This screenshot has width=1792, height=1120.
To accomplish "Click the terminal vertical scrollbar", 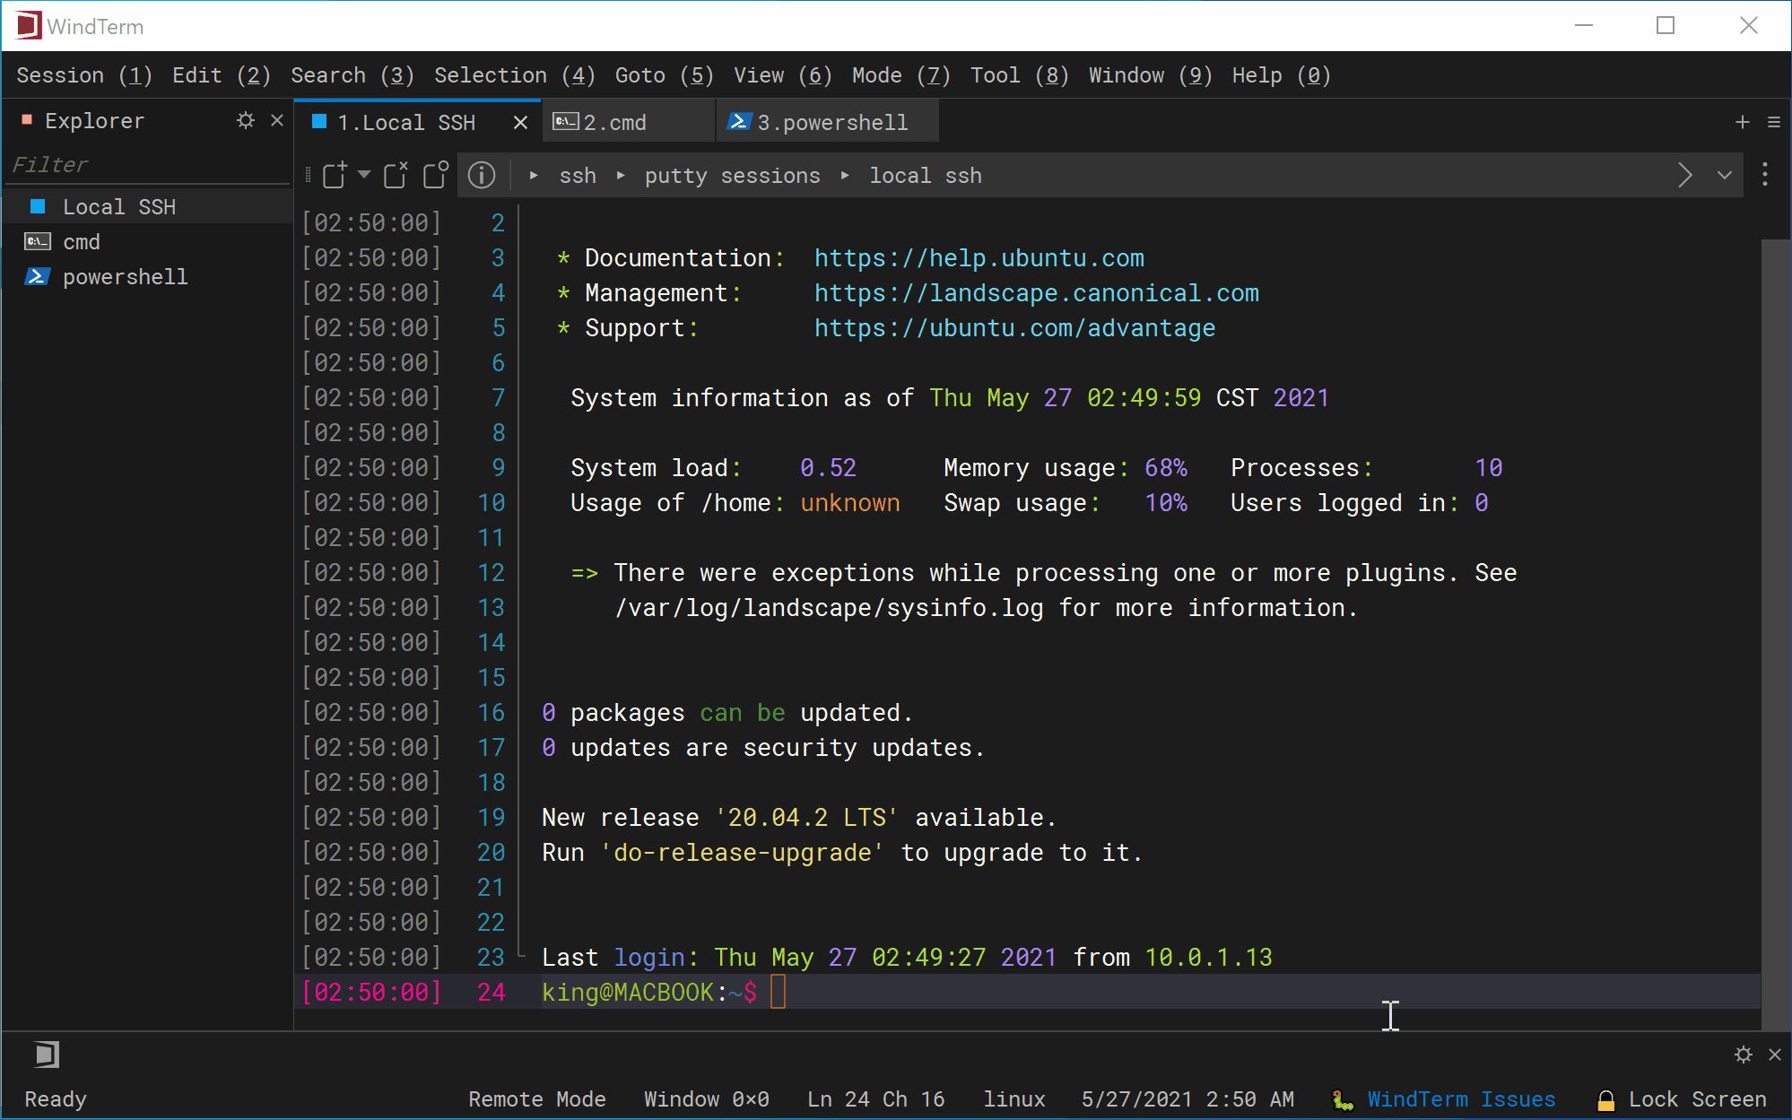I will [1776, 634].
